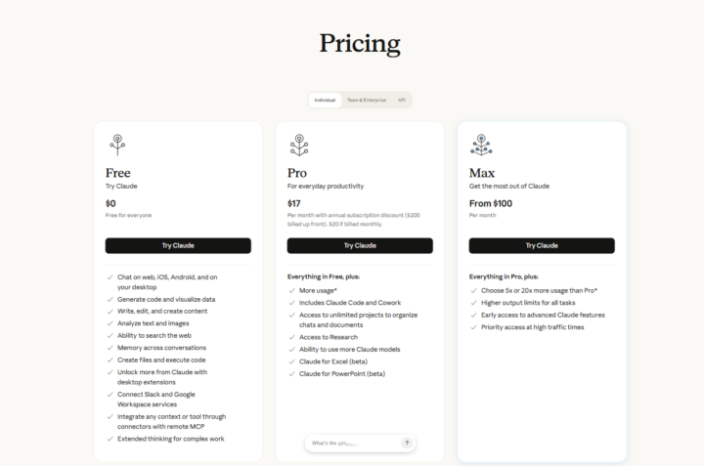Switch to the Team & Enterprise tab
Viewport: 704px width, 466px height.
click(x=366, y=100)
